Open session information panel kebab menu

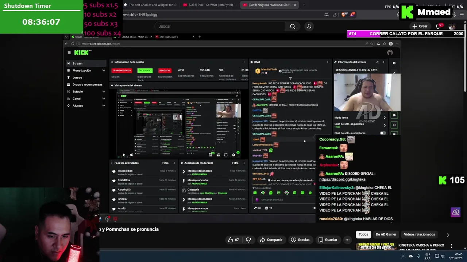(x=244, y=62)
